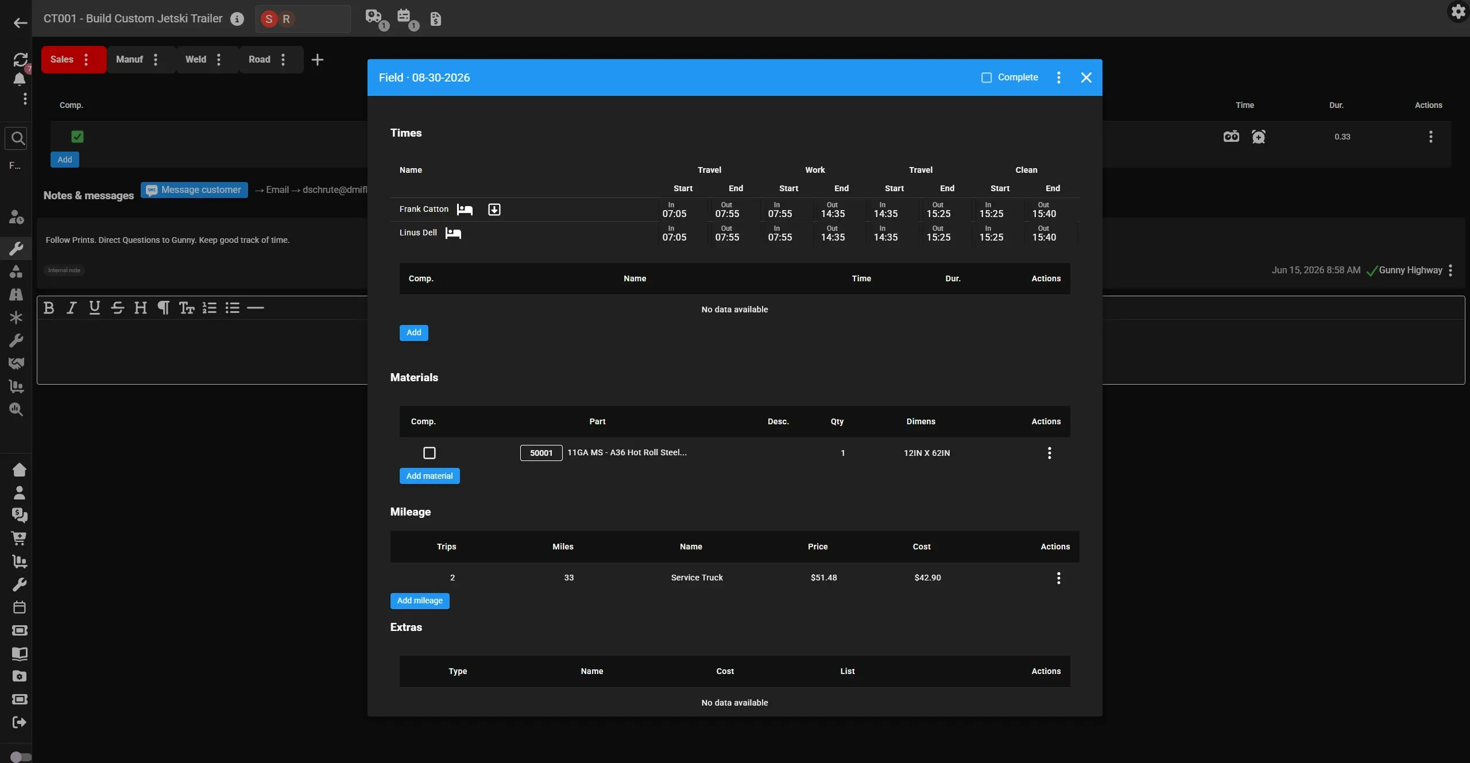This screenshot has width=1470, height=763.
Task: Open actions menu for Service Truck mileage
Action: tap(1058, 578)
